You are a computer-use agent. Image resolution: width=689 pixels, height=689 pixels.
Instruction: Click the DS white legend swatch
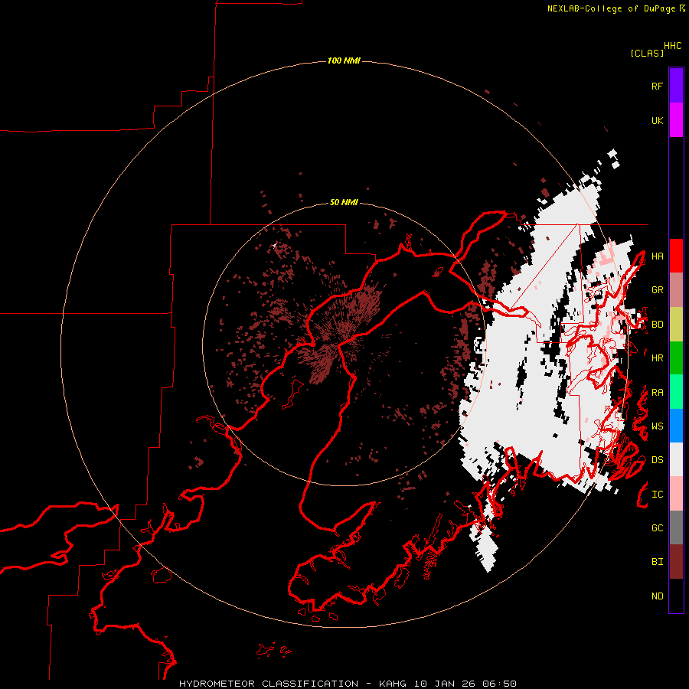pos(676,459)
